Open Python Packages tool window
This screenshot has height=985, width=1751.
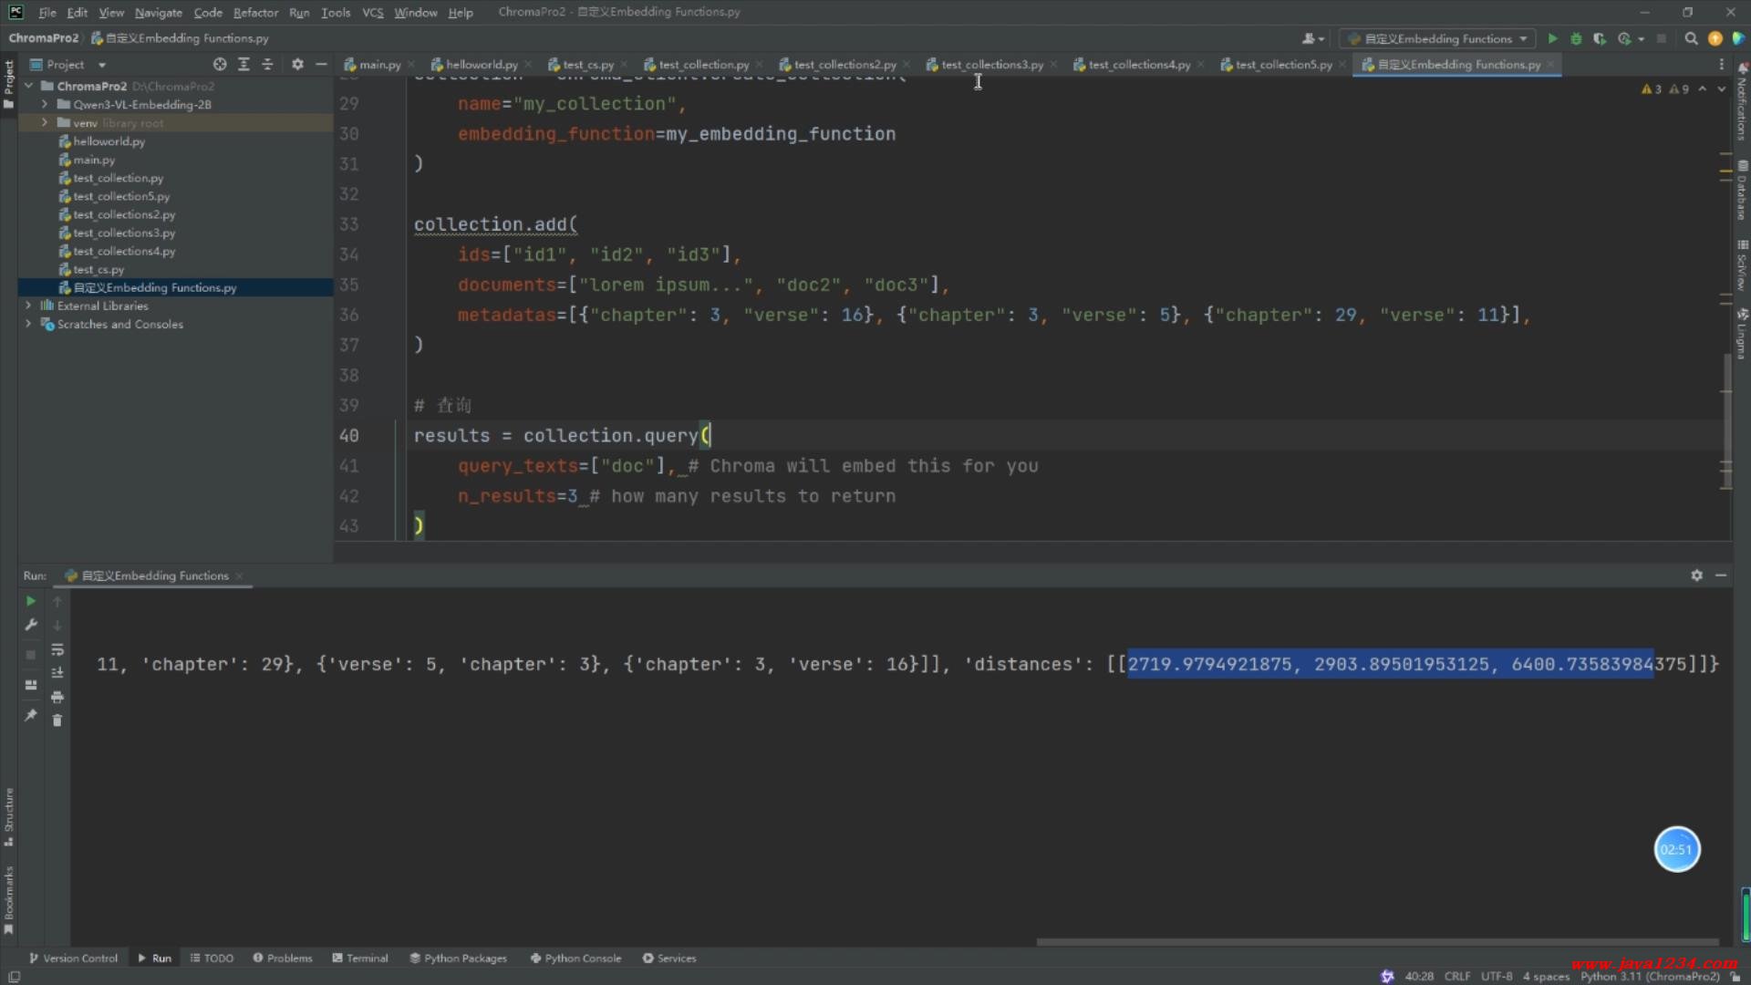[x=458, y=958]
